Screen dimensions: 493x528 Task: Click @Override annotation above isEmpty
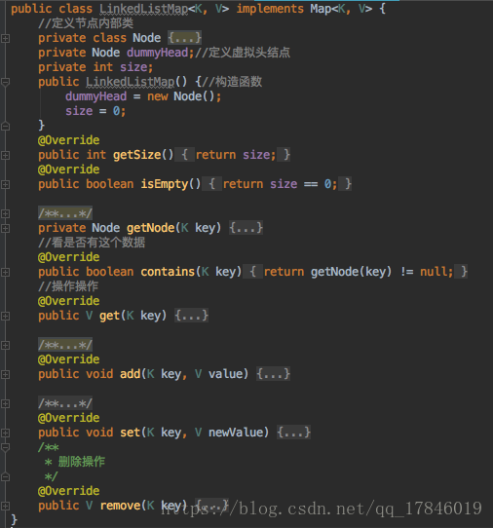coord(69,170)
